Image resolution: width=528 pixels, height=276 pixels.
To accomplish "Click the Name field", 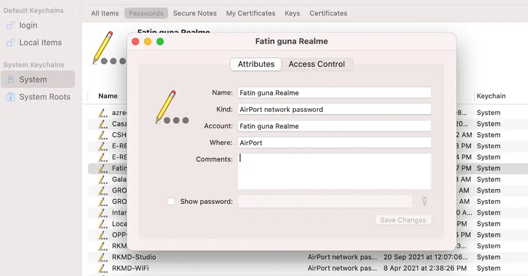I will tap(334, 93).
